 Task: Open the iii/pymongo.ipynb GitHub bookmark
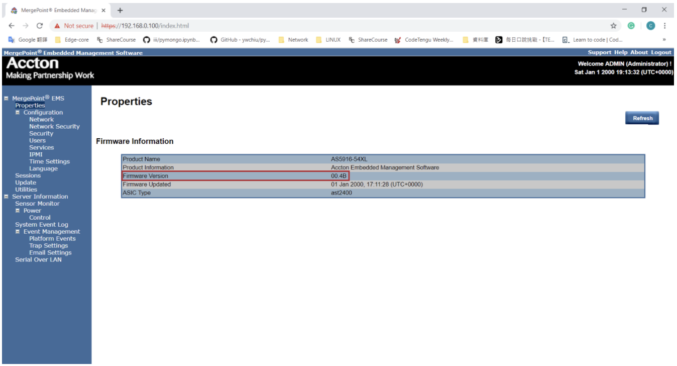(x=172, y=40)
